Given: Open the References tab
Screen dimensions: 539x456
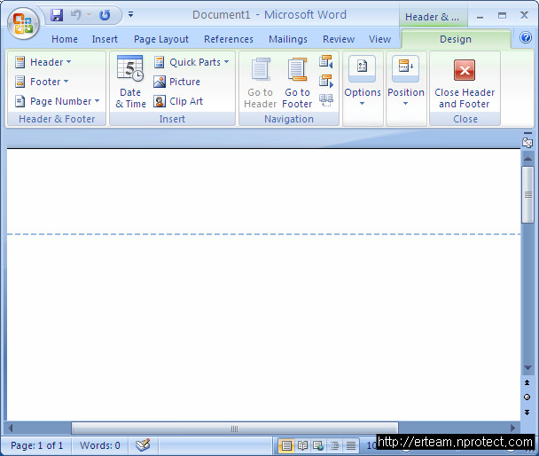Looking at the screenshot, I should [x=229, y=39].
